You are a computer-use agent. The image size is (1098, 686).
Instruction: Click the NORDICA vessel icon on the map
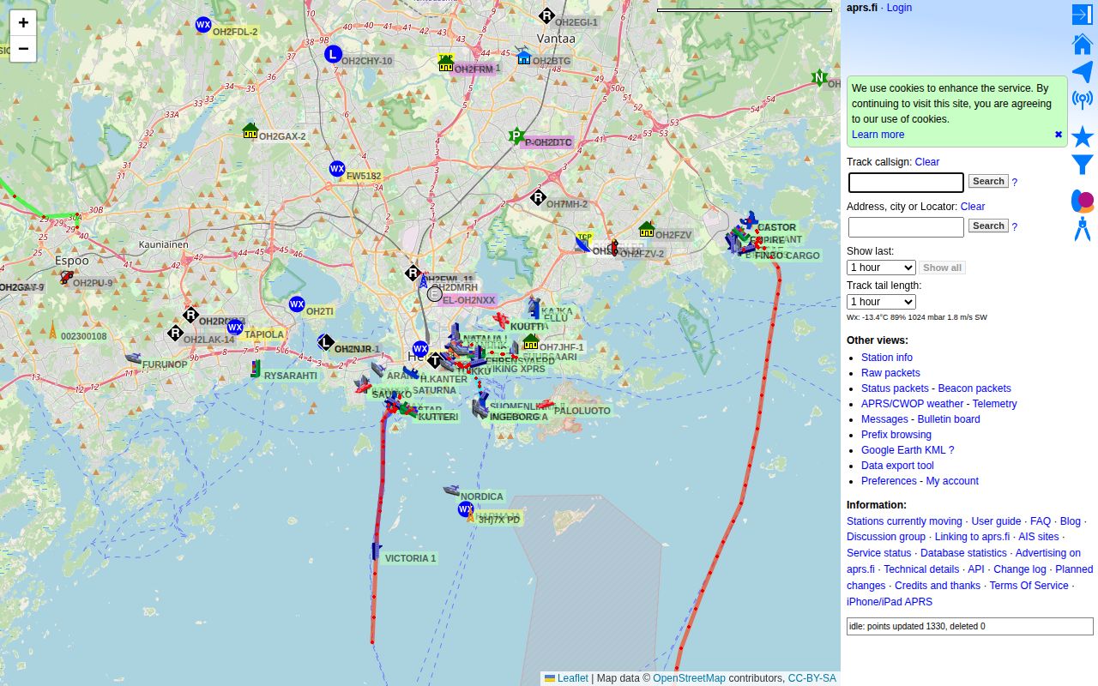(450, 490)
